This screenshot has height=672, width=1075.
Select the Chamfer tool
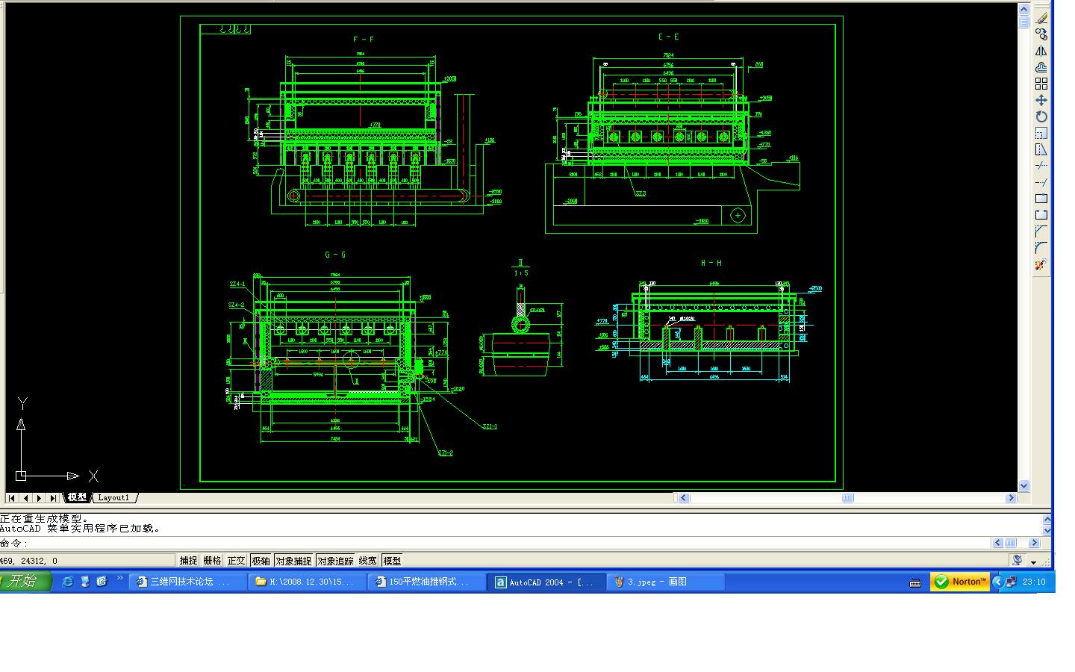[1041, 231]
